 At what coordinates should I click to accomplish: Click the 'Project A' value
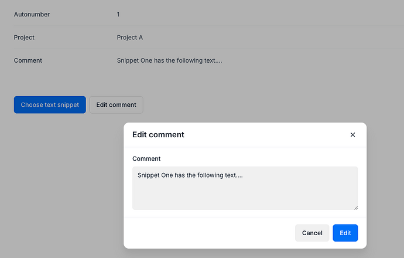click(x=130, y=38)
